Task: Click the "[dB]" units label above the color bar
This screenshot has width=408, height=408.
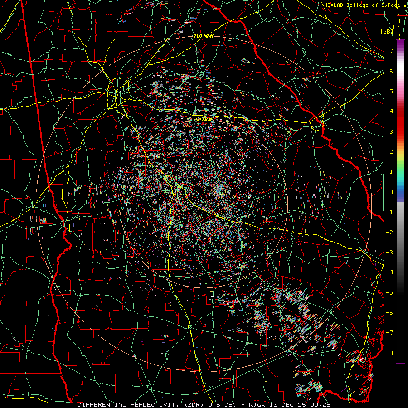Action: coord(387,31)
